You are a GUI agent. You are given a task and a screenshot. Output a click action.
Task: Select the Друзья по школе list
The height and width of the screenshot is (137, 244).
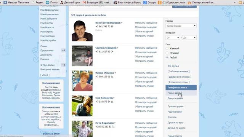(x=177, y=128)
